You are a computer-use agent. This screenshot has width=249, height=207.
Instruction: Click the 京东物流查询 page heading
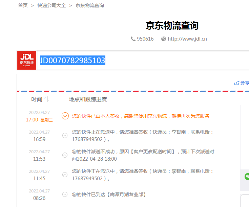pyautogui.click(x=172, y=25)
